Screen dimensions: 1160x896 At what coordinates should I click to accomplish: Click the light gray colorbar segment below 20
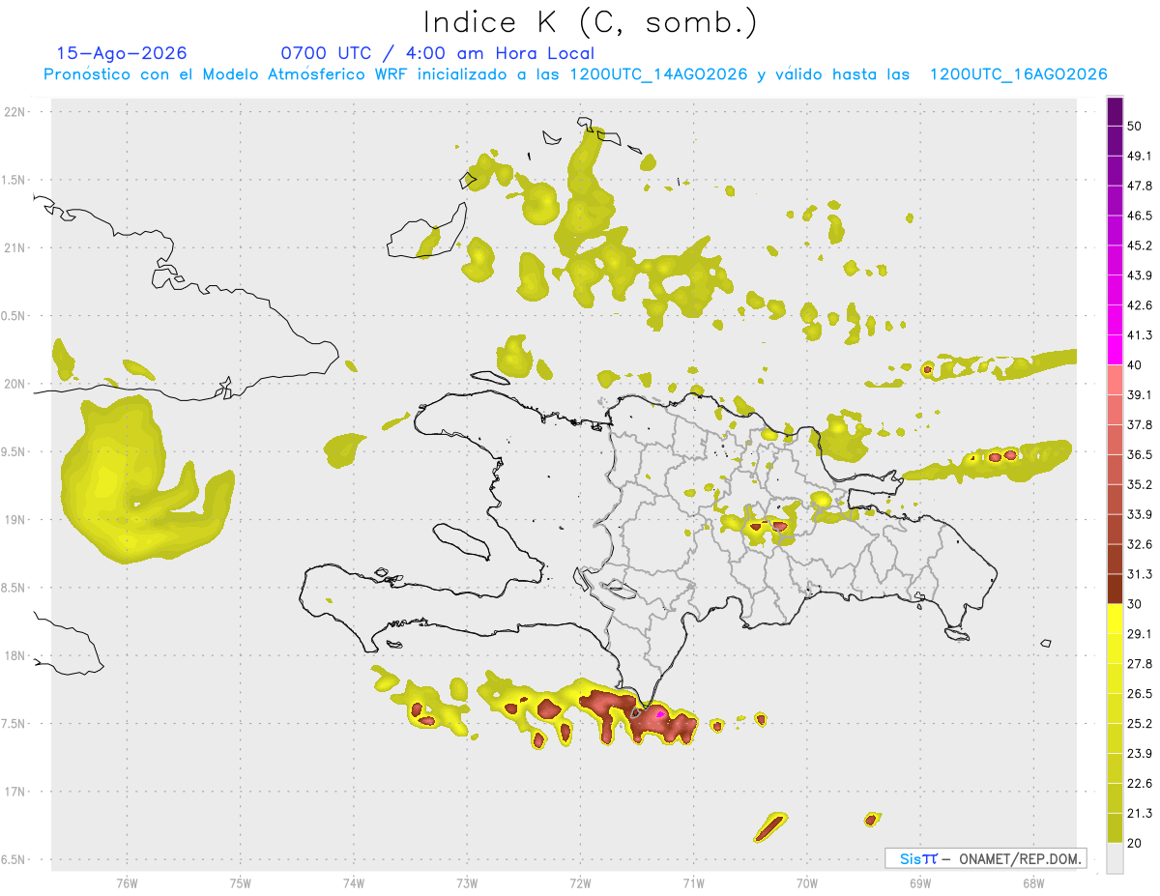click(x=1115, y=858)
